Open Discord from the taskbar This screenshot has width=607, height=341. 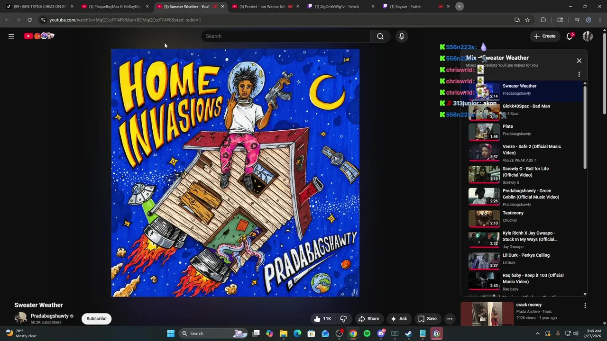point(381,333)
